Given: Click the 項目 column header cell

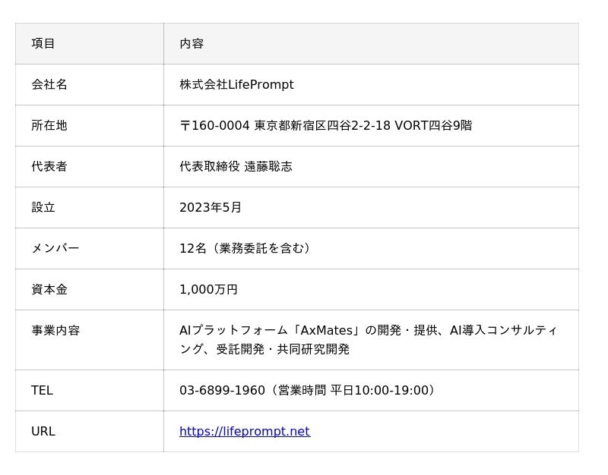Looking at the screenshot, I should point(43,43).
